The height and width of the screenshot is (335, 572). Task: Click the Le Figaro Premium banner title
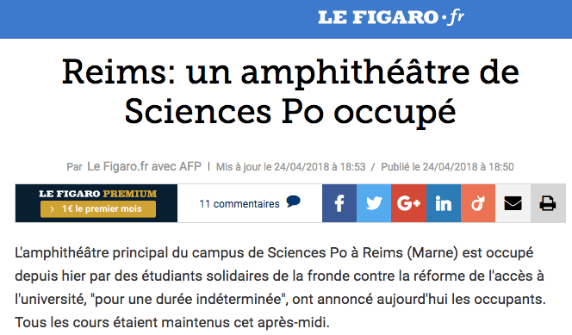(x=97, y=194)
